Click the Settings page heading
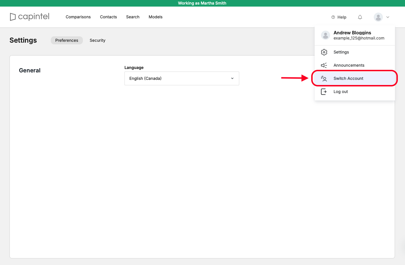405x265 pixels. [23, 40]
